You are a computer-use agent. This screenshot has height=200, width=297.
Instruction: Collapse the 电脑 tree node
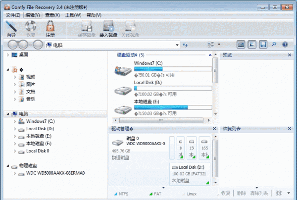click(x=8, y=114)
